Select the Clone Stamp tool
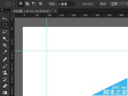Image resolution: width=128 pixels, height=96 pixels. (5, 73)
